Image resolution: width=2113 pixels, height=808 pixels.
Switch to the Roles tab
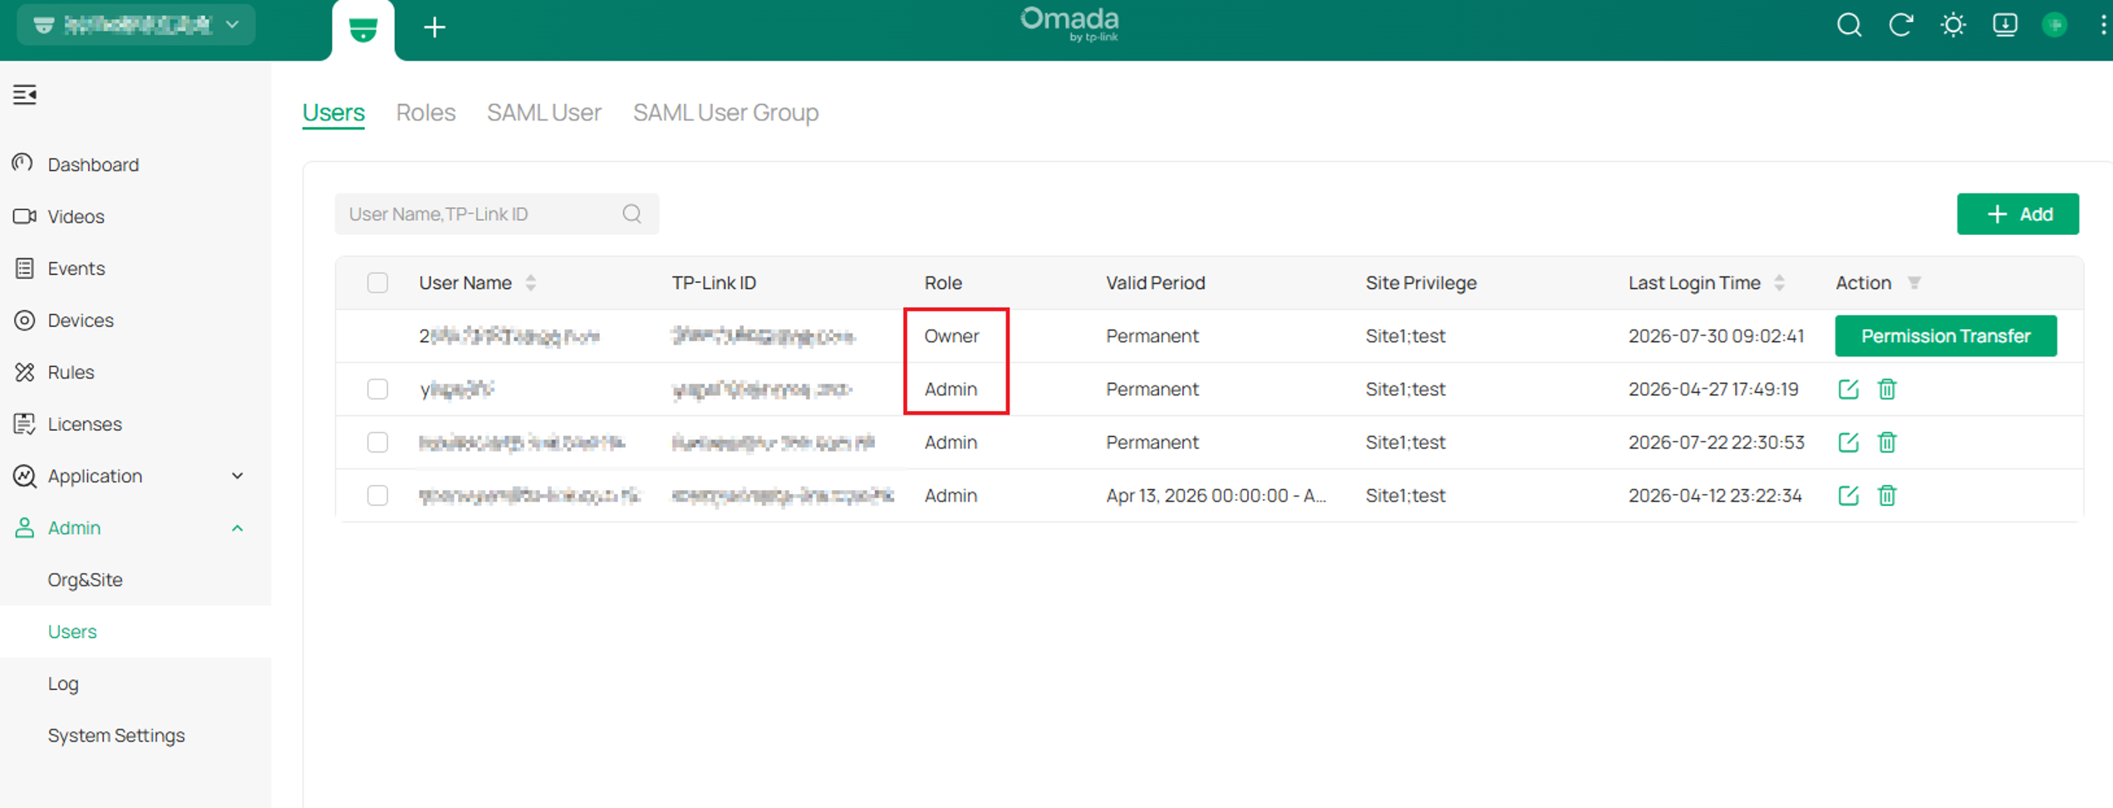click(425, 112)
